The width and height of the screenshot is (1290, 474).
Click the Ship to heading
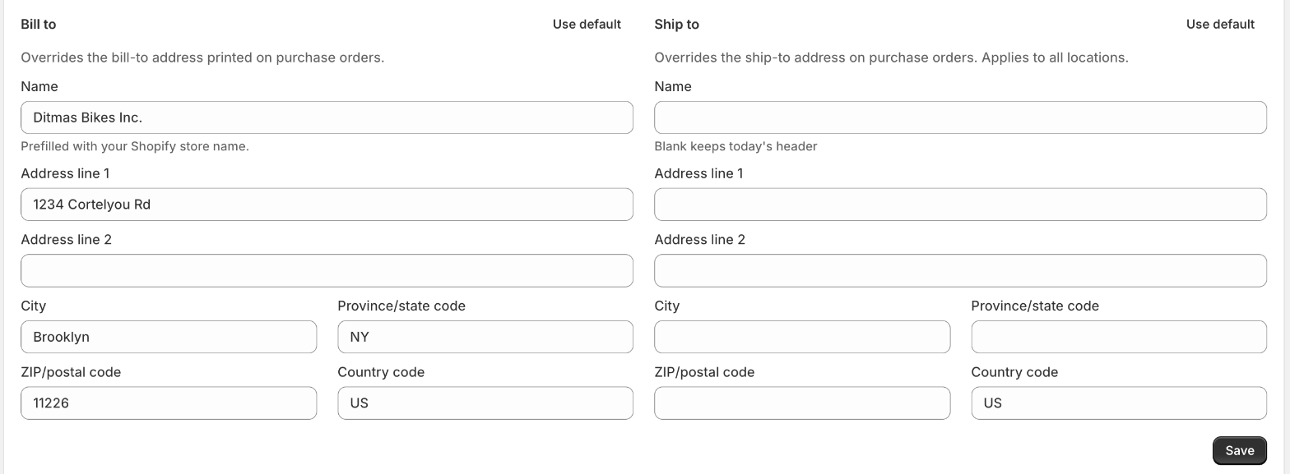(x=676, y=24)
